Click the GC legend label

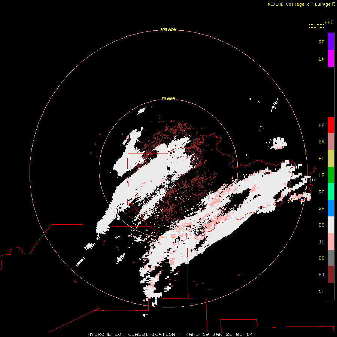coord(321,258)
